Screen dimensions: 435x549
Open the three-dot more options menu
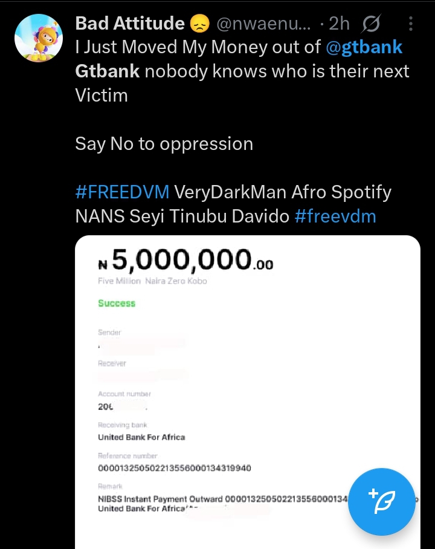(411, 24)
